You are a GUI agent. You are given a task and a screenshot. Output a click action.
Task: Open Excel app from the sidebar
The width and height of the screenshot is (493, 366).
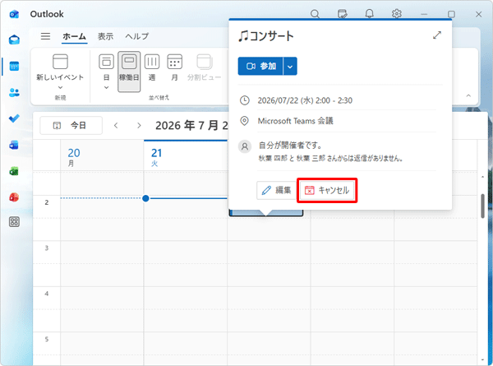(14, 171)
